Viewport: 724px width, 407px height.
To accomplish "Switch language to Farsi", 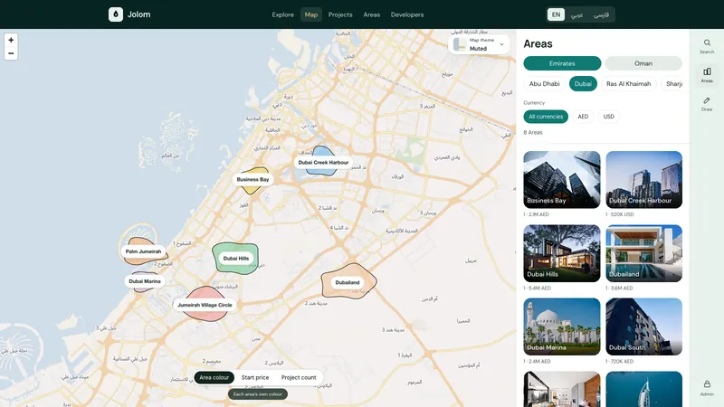I will pyautogui.click(x=601, y=14).
